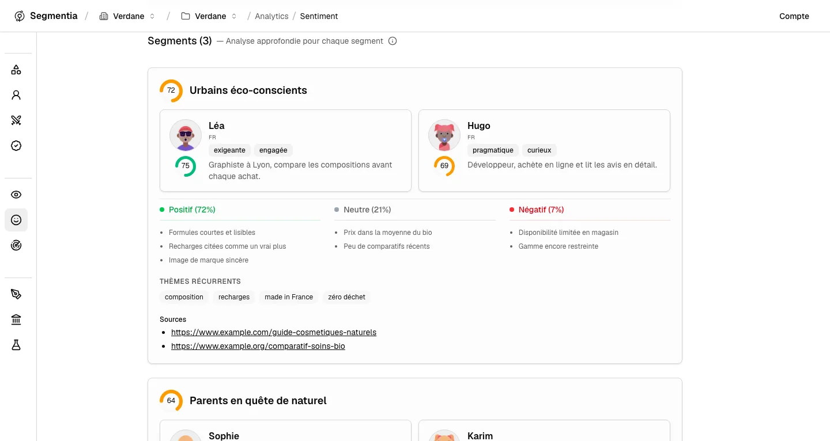Open the bank building icon in sidebar
830x441 pixels.
pos(16,320)
